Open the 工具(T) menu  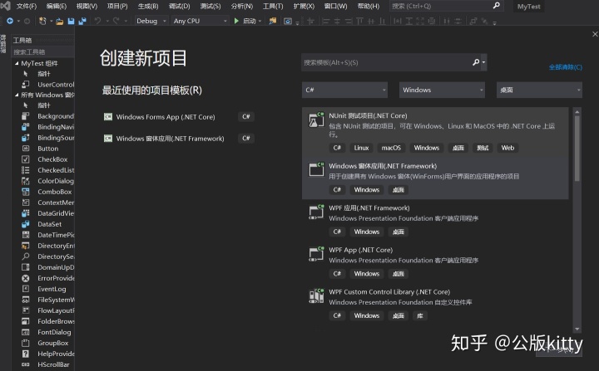[x=273, y=6]
